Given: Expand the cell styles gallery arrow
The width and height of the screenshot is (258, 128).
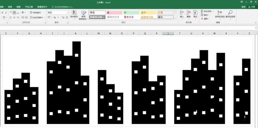Looking at the screenshot, I should (x=175, y=18).
